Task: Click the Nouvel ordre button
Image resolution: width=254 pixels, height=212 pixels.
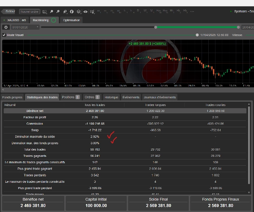Action: coord(29,11)
